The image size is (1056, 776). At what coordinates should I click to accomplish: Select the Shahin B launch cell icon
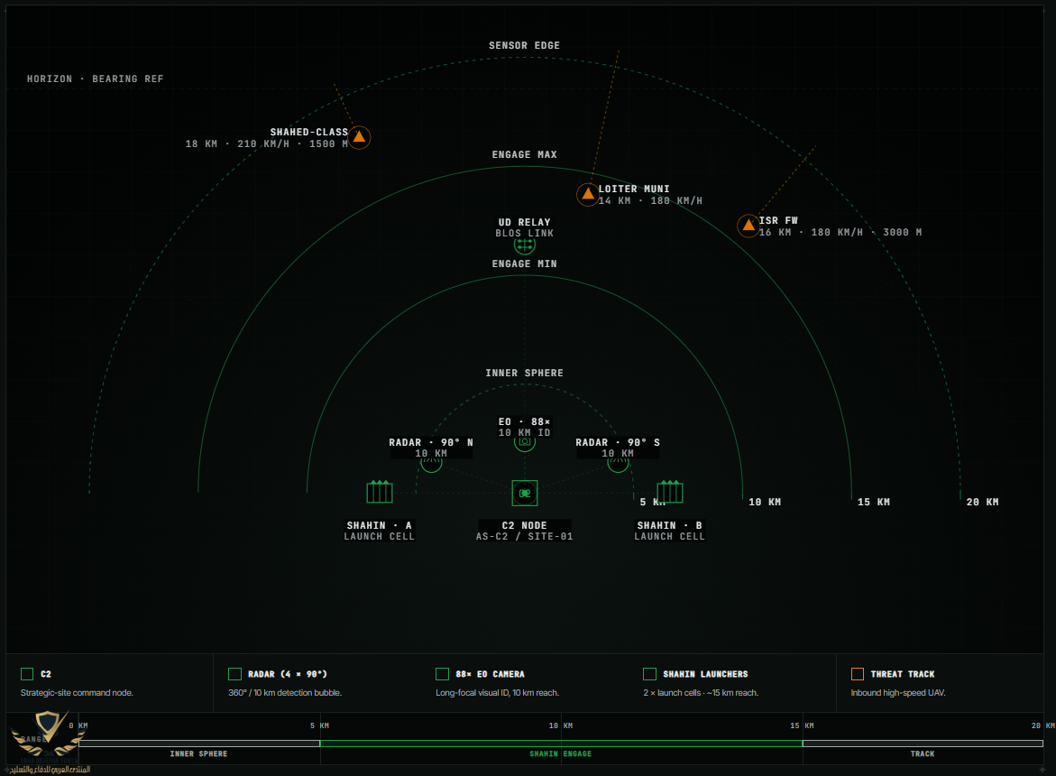click(670, 492)
